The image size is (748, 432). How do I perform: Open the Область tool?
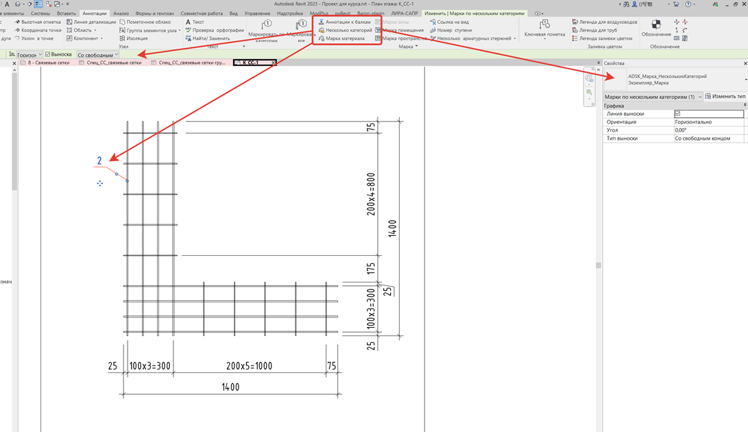[x=81, y=30]
